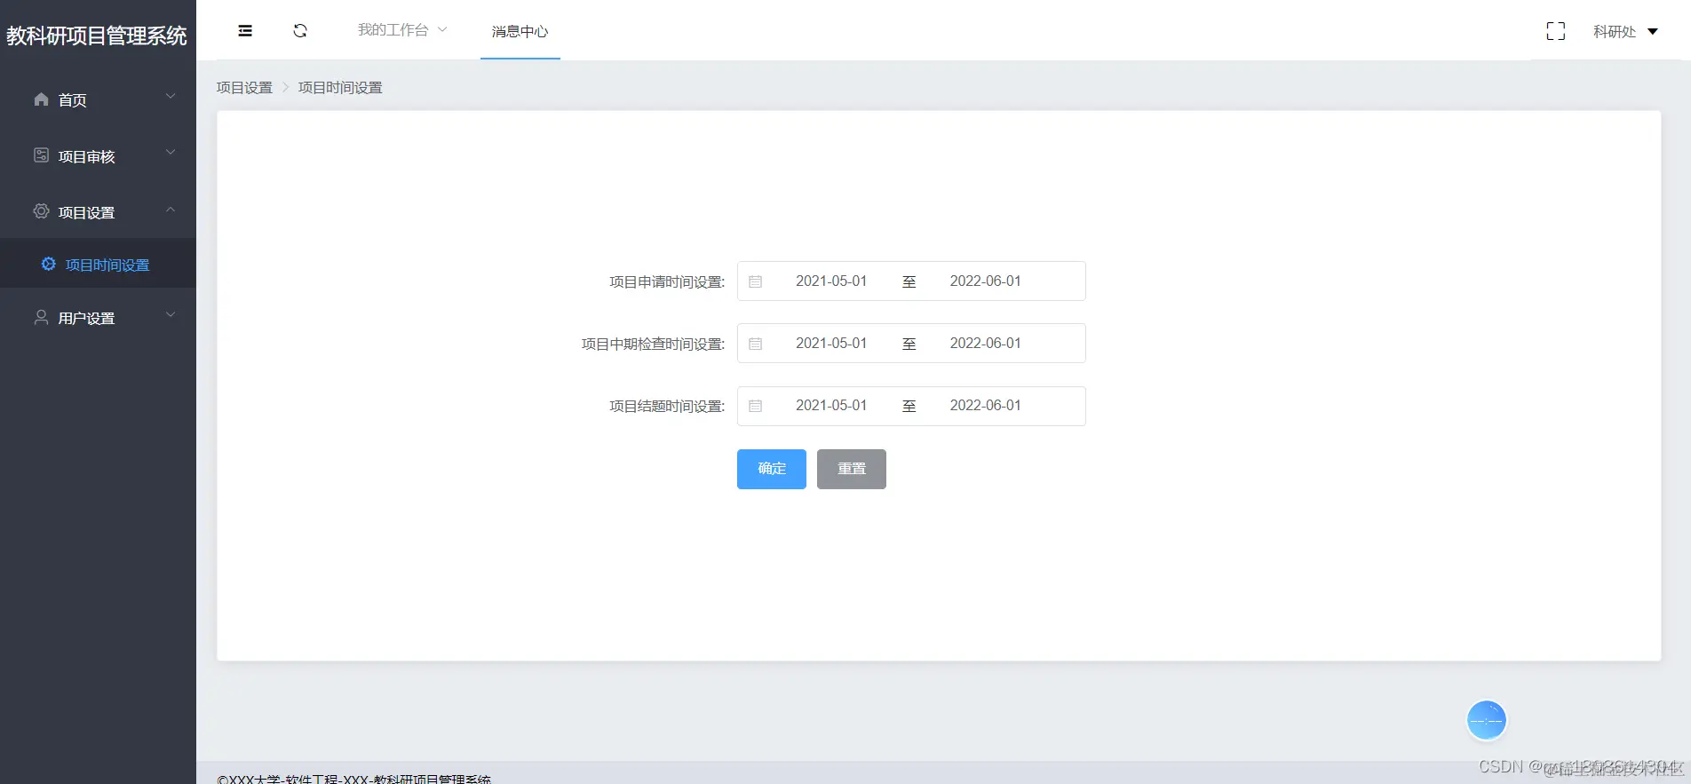Expand the 用户设置 menu chevron
This screenshot has width=1691, height=784.
(171, 314)
